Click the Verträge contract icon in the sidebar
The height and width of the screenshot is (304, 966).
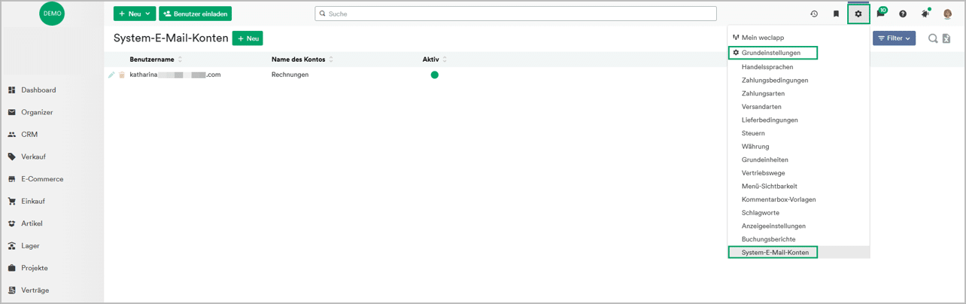point(12,290)
